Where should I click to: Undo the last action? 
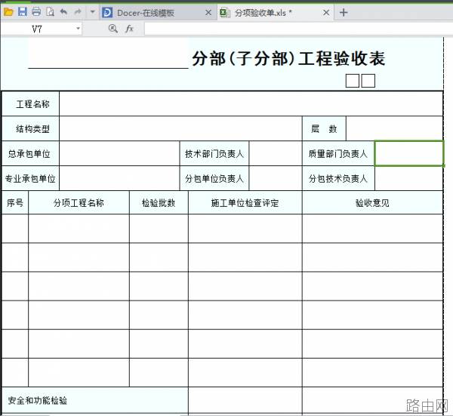coord(63,12)
